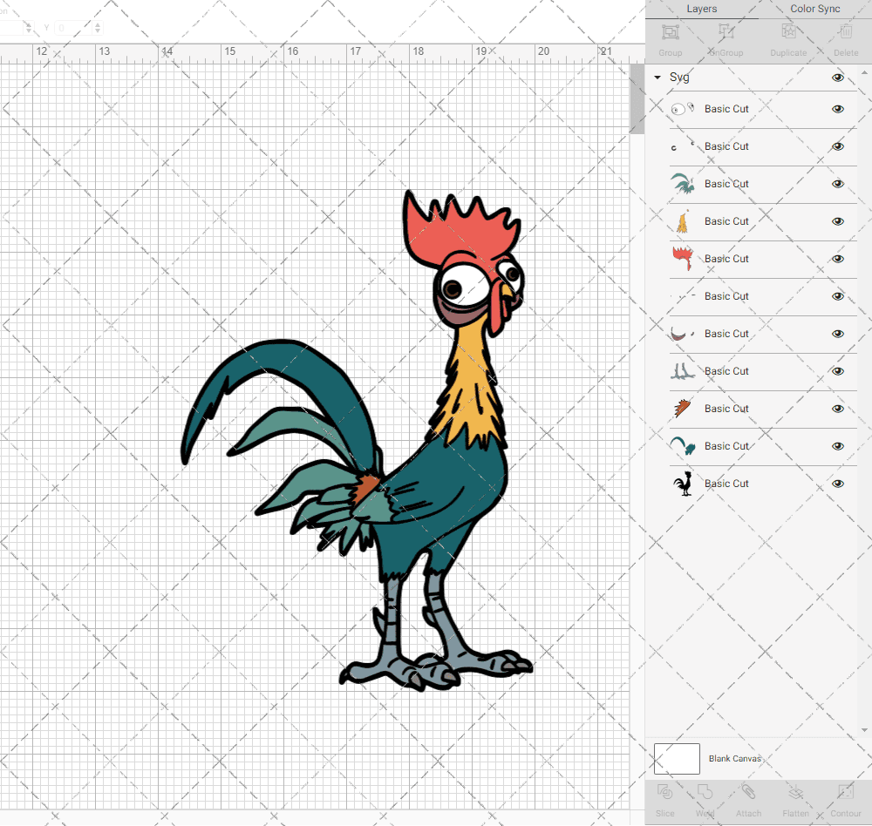The width and height of the screenshot is (872, 826).
Task: Click the Delete trash icon
Action: point(846,32)
